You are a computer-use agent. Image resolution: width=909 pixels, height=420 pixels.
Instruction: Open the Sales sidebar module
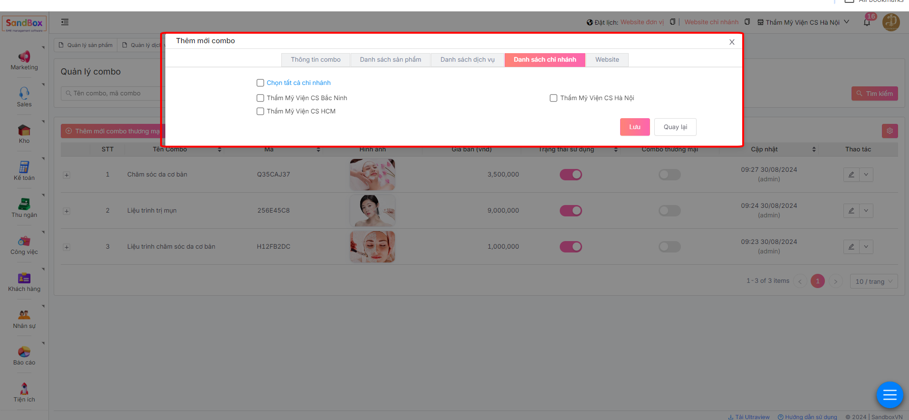[x=24, y=97]
